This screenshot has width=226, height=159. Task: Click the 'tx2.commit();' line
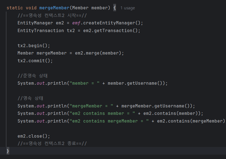pyautogui.click(x=35, y=61)
